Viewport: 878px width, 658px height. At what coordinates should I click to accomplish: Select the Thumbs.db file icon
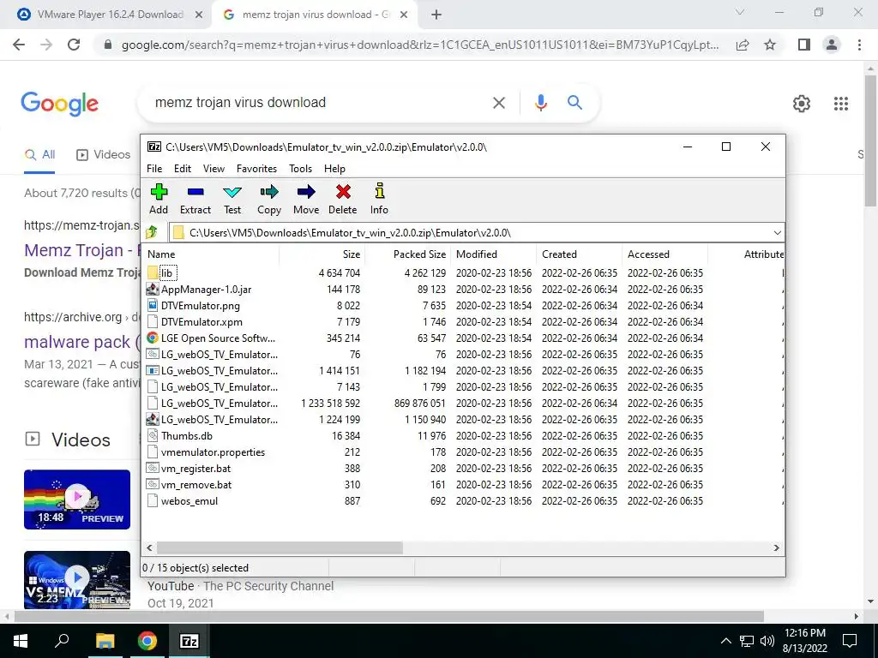pyautogui.click(x=153, y=436)
